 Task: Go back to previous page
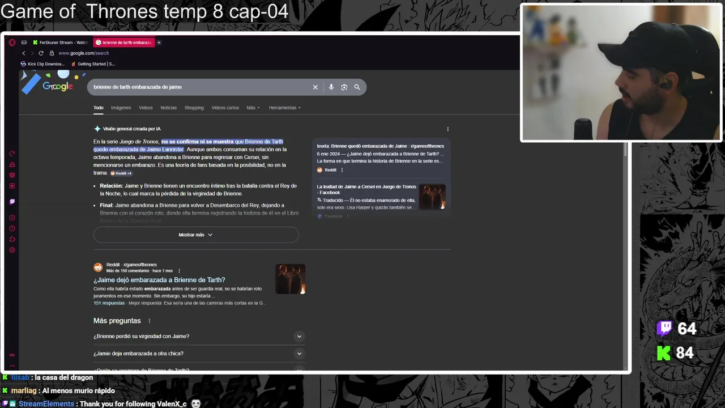click(24, 53)
